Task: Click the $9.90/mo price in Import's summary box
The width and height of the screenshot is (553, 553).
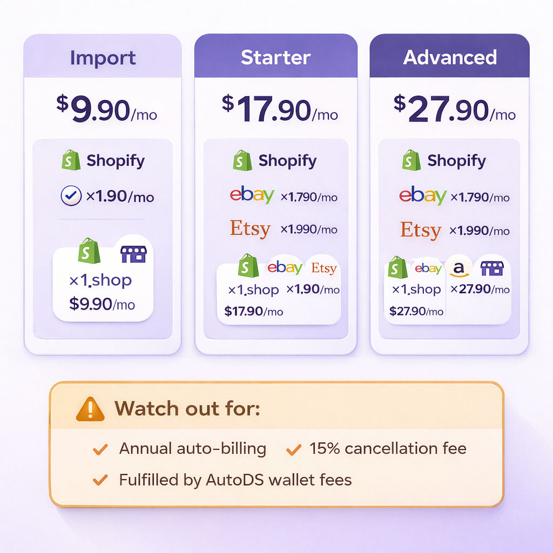Action: 102,304
